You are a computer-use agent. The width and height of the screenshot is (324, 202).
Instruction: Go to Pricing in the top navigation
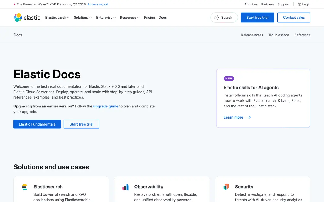click(x=149, y=18)
